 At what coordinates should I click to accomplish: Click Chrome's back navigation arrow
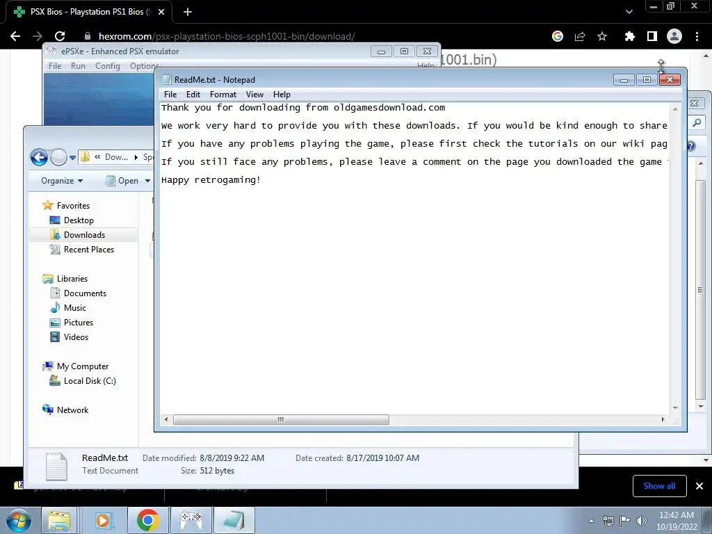click(x=15, y=36)
